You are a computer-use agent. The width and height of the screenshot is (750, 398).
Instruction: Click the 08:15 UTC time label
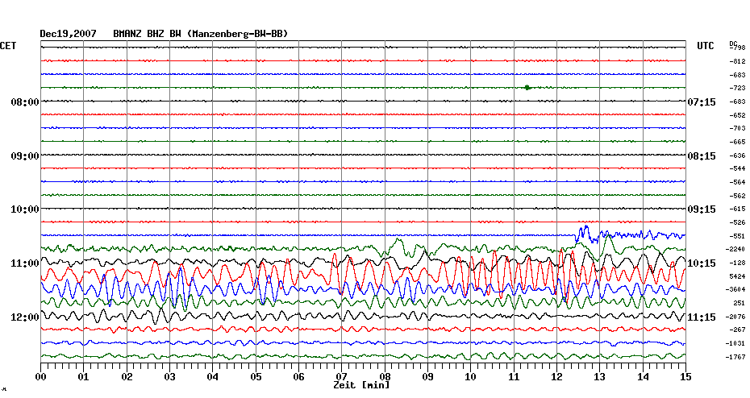click(702, 156)
